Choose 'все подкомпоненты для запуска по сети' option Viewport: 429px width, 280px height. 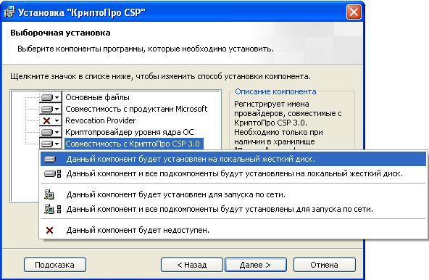pyautogui.click(x=233, y=210)
